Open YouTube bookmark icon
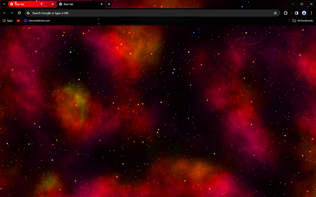The width and height of the screenshot is (316, 197). tap(18, 21)
